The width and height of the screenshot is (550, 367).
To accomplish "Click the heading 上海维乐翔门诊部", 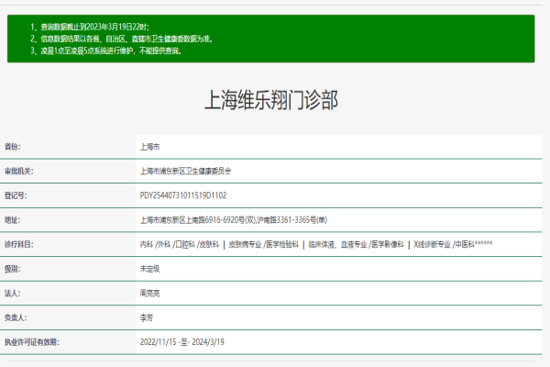I will [x=271, y=100].
